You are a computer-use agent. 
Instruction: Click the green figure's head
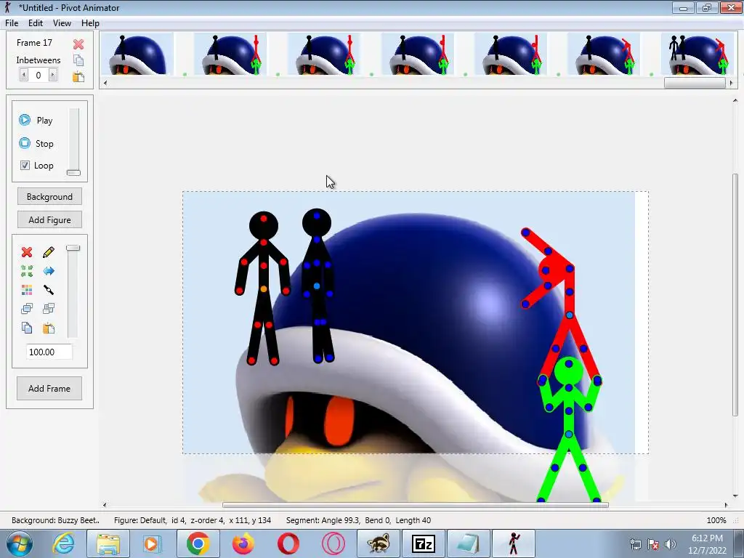568,371
